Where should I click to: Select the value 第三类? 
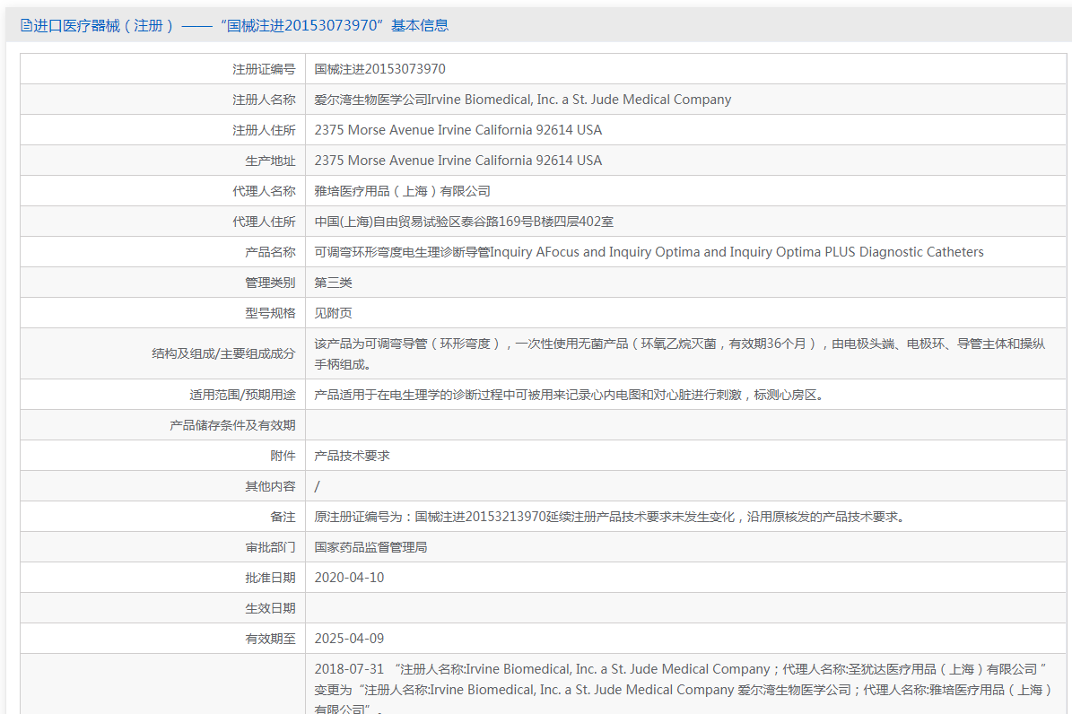click(x=333, y=283)
